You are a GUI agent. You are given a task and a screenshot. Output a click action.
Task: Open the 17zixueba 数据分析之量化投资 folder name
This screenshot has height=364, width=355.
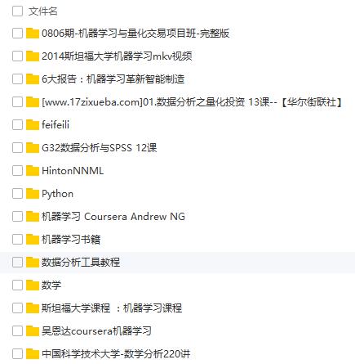pyautogui.click(x=192, y=102)
